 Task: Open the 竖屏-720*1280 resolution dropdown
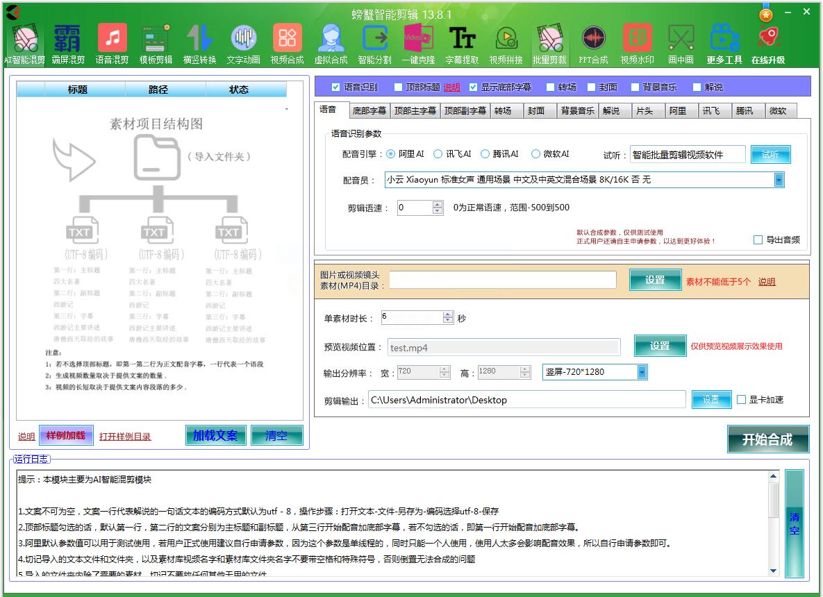click(642, 372)
